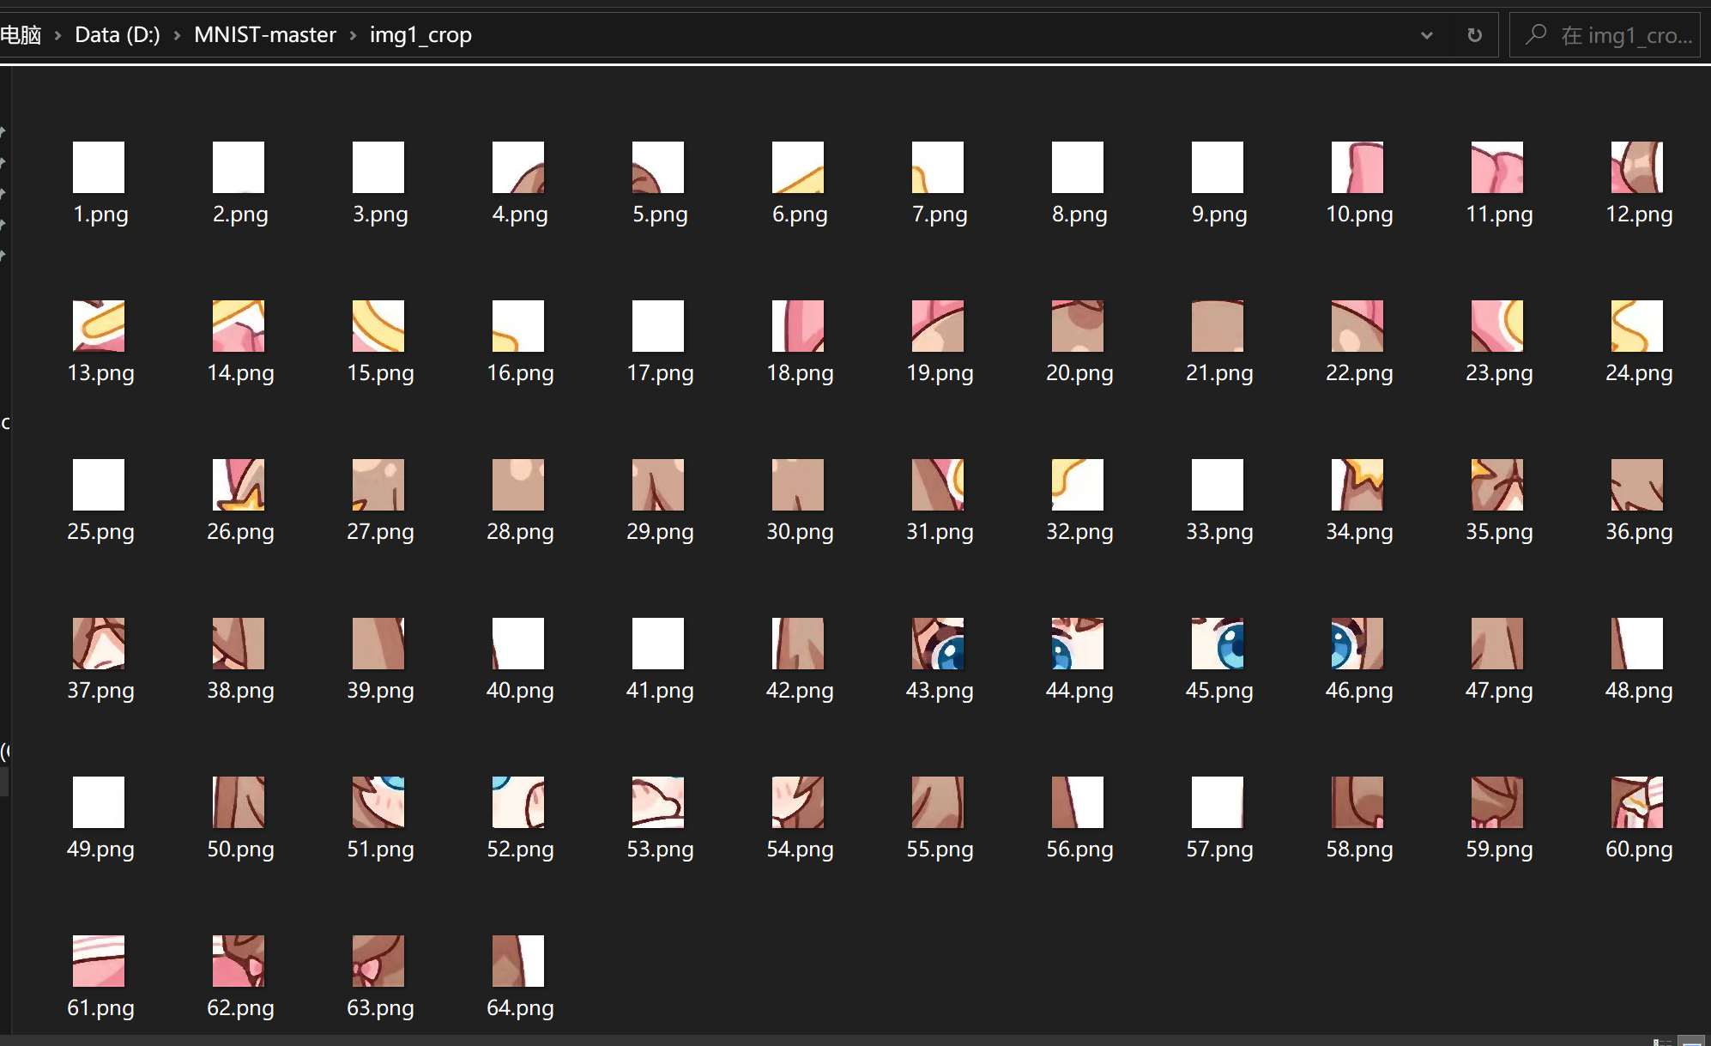Select the 64.png thumbnail
Screen dimensions: 1711x1046
point(518,961)
